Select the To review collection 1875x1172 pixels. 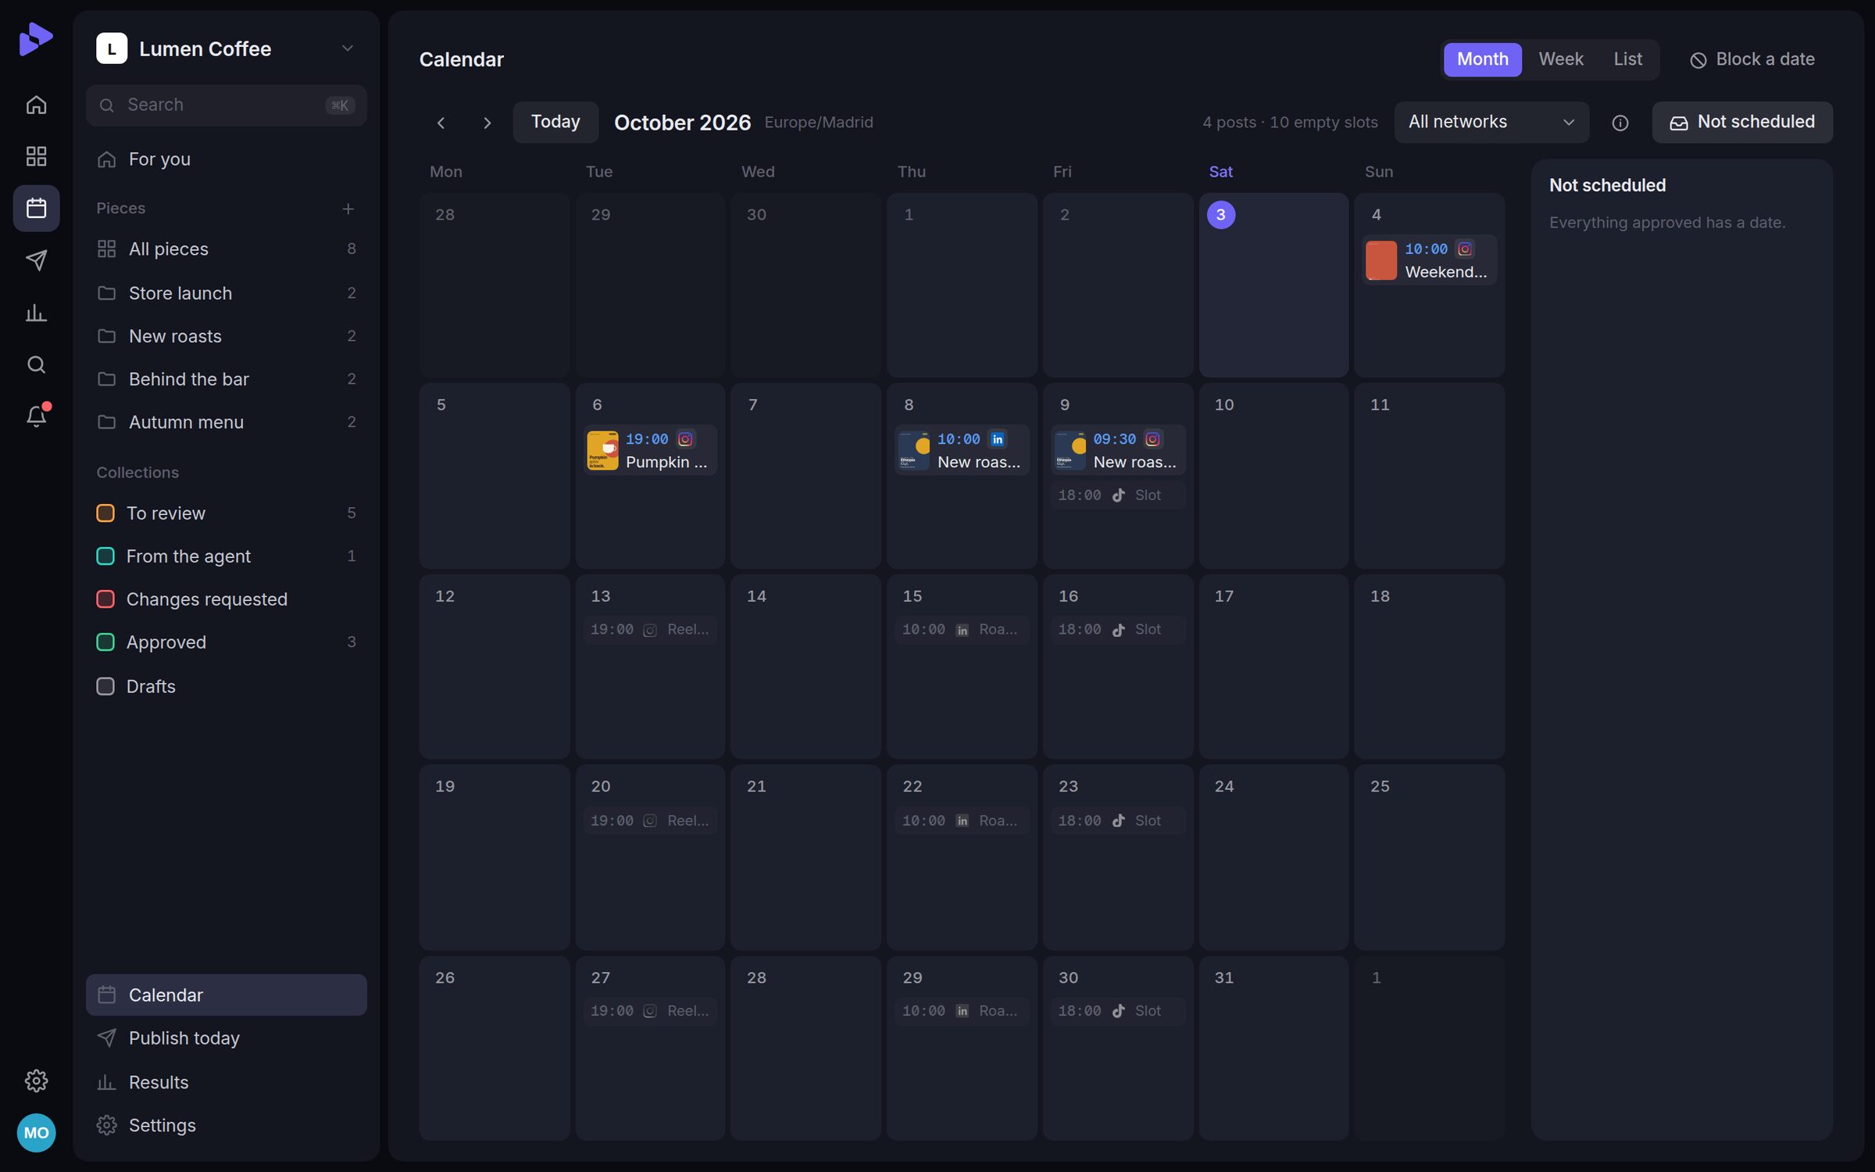point(226,513)
